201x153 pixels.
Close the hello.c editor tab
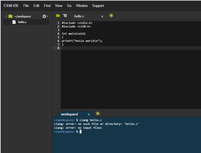(102, 17)
